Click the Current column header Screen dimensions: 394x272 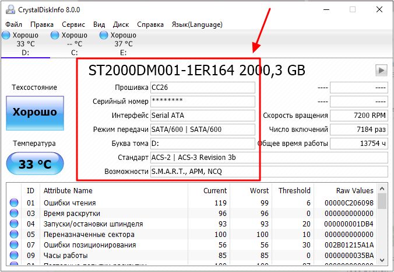point(209,190)
